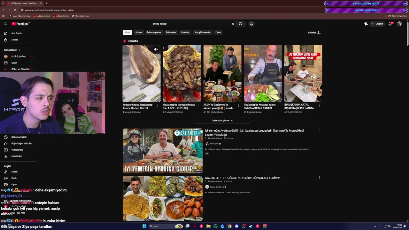Open Hatay Sandık İçi channel link
Image resolution: width=409 pixels, height=230 pixels.
pyautogui.click(x=217, y=187)
